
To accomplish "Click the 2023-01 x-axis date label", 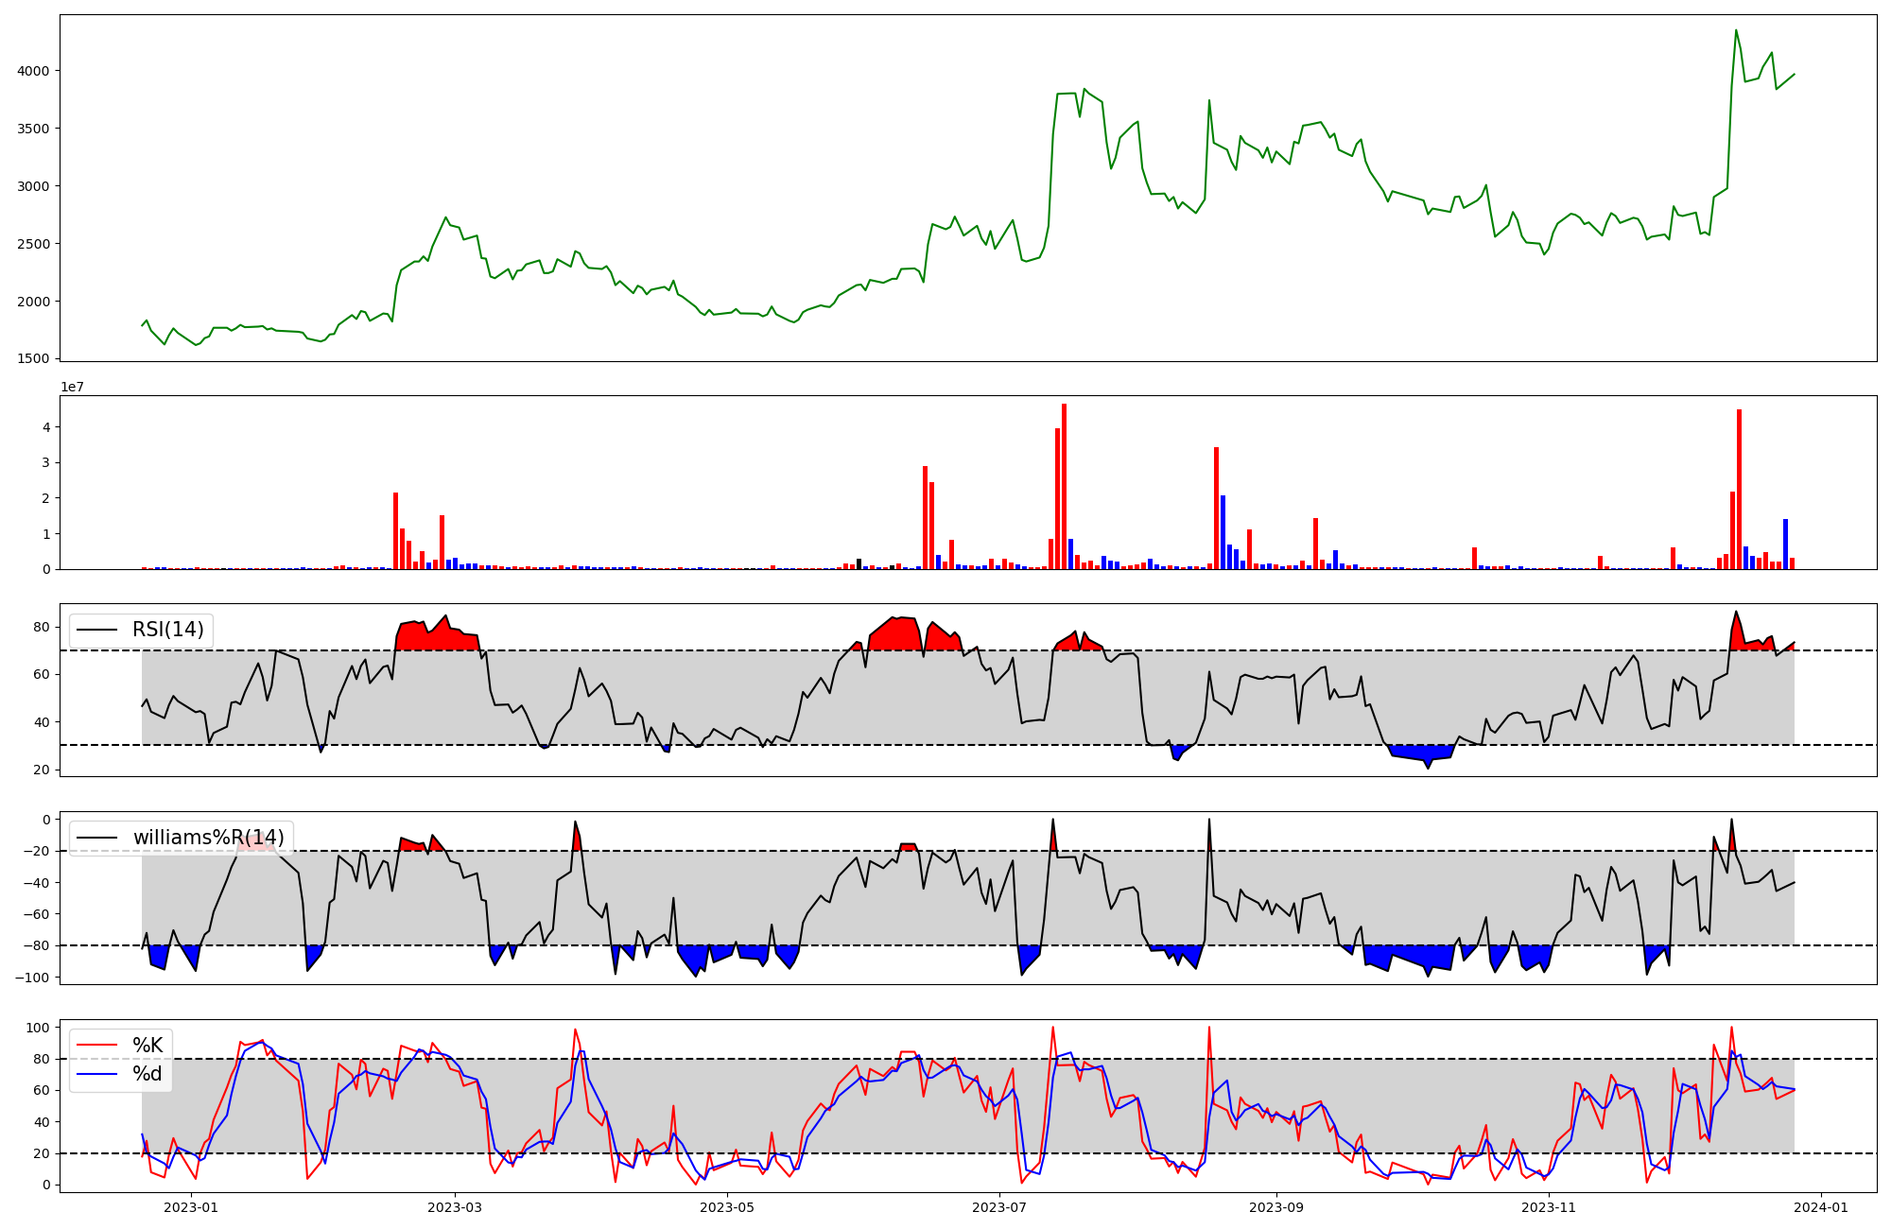I will (191, 1207).
